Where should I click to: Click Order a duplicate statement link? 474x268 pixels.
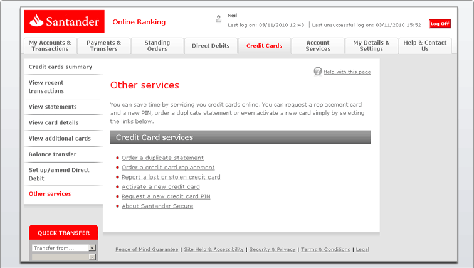coord(162,158)
